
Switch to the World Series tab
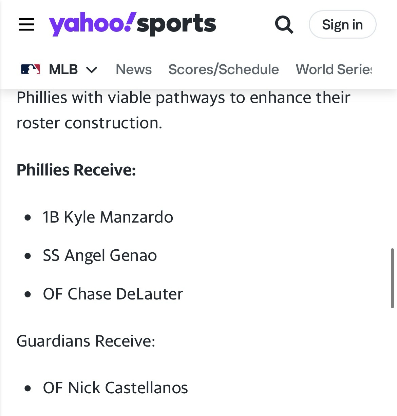coord(334,69)
